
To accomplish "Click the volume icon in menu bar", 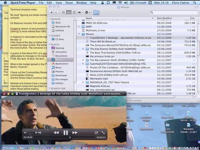I will point(126,2).
